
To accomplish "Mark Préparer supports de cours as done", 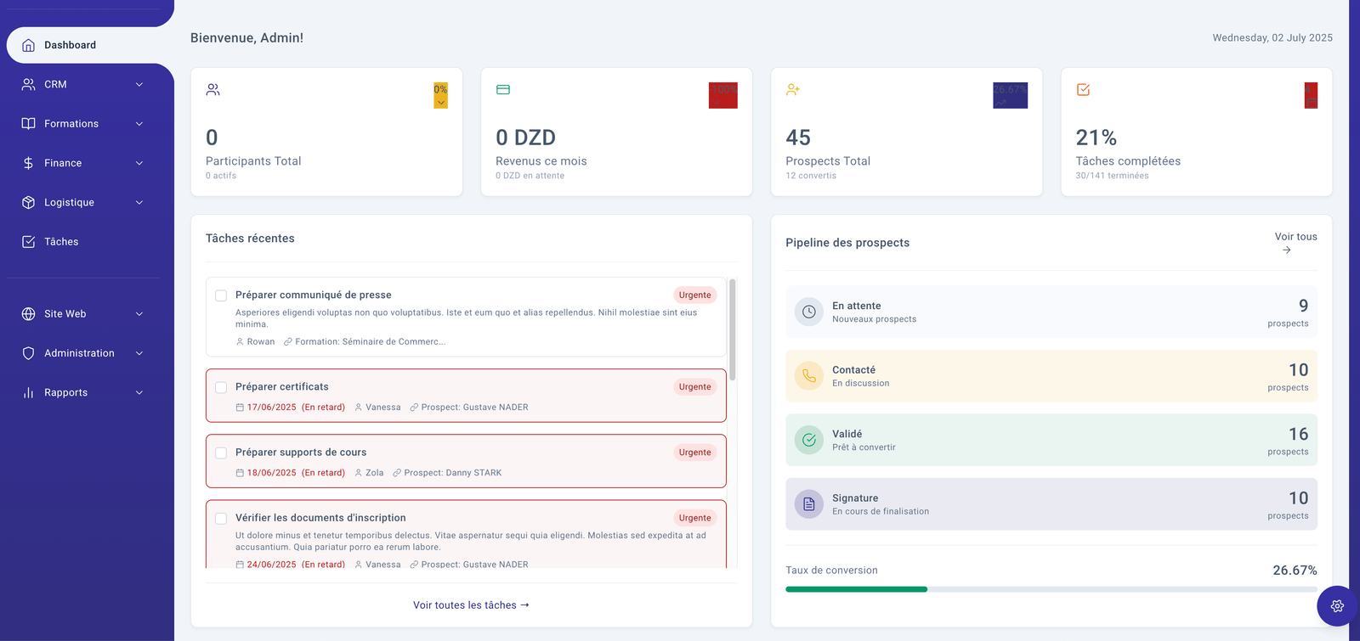I will point(221,453).
